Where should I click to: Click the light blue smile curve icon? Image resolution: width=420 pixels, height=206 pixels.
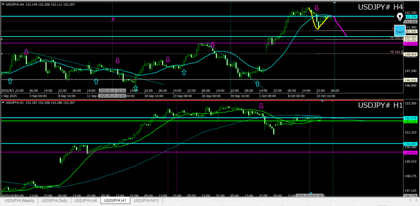(x=399, y=30)
